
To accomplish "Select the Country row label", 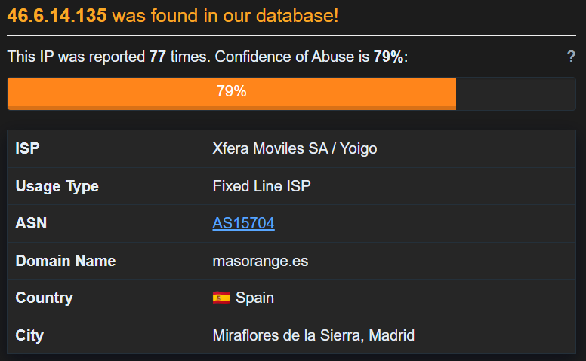I will coord(44,298).
